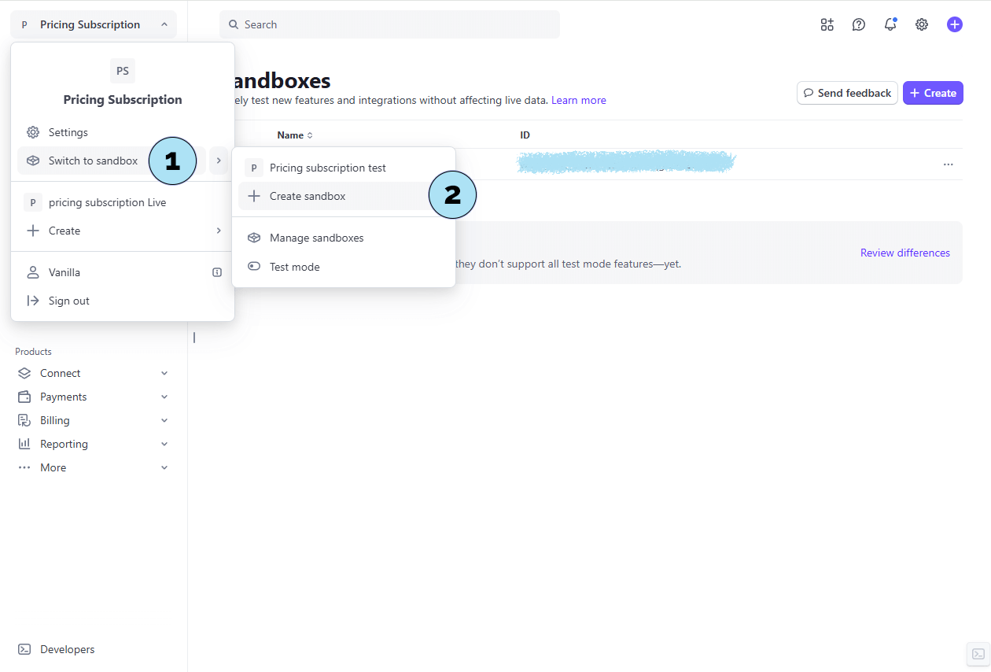Open the help question mark icon

click(859, 24)
